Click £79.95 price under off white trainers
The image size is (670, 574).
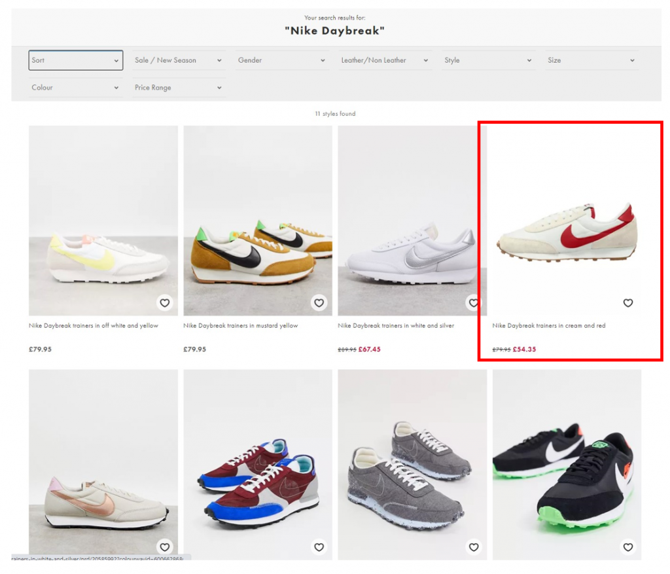click(40, 350)
